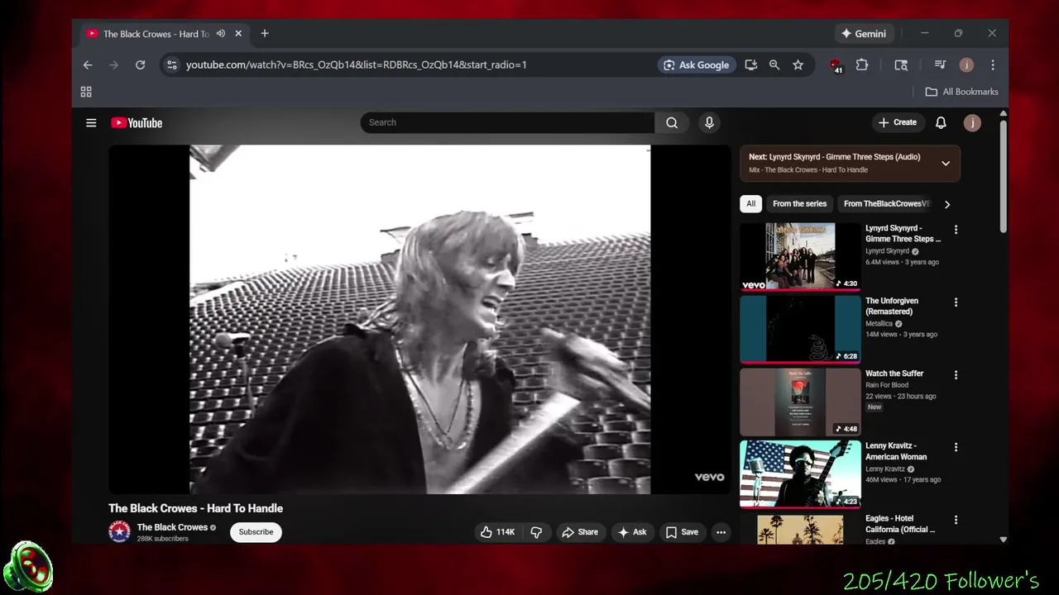Dislike the video with thumbs down

pos(536,532)
